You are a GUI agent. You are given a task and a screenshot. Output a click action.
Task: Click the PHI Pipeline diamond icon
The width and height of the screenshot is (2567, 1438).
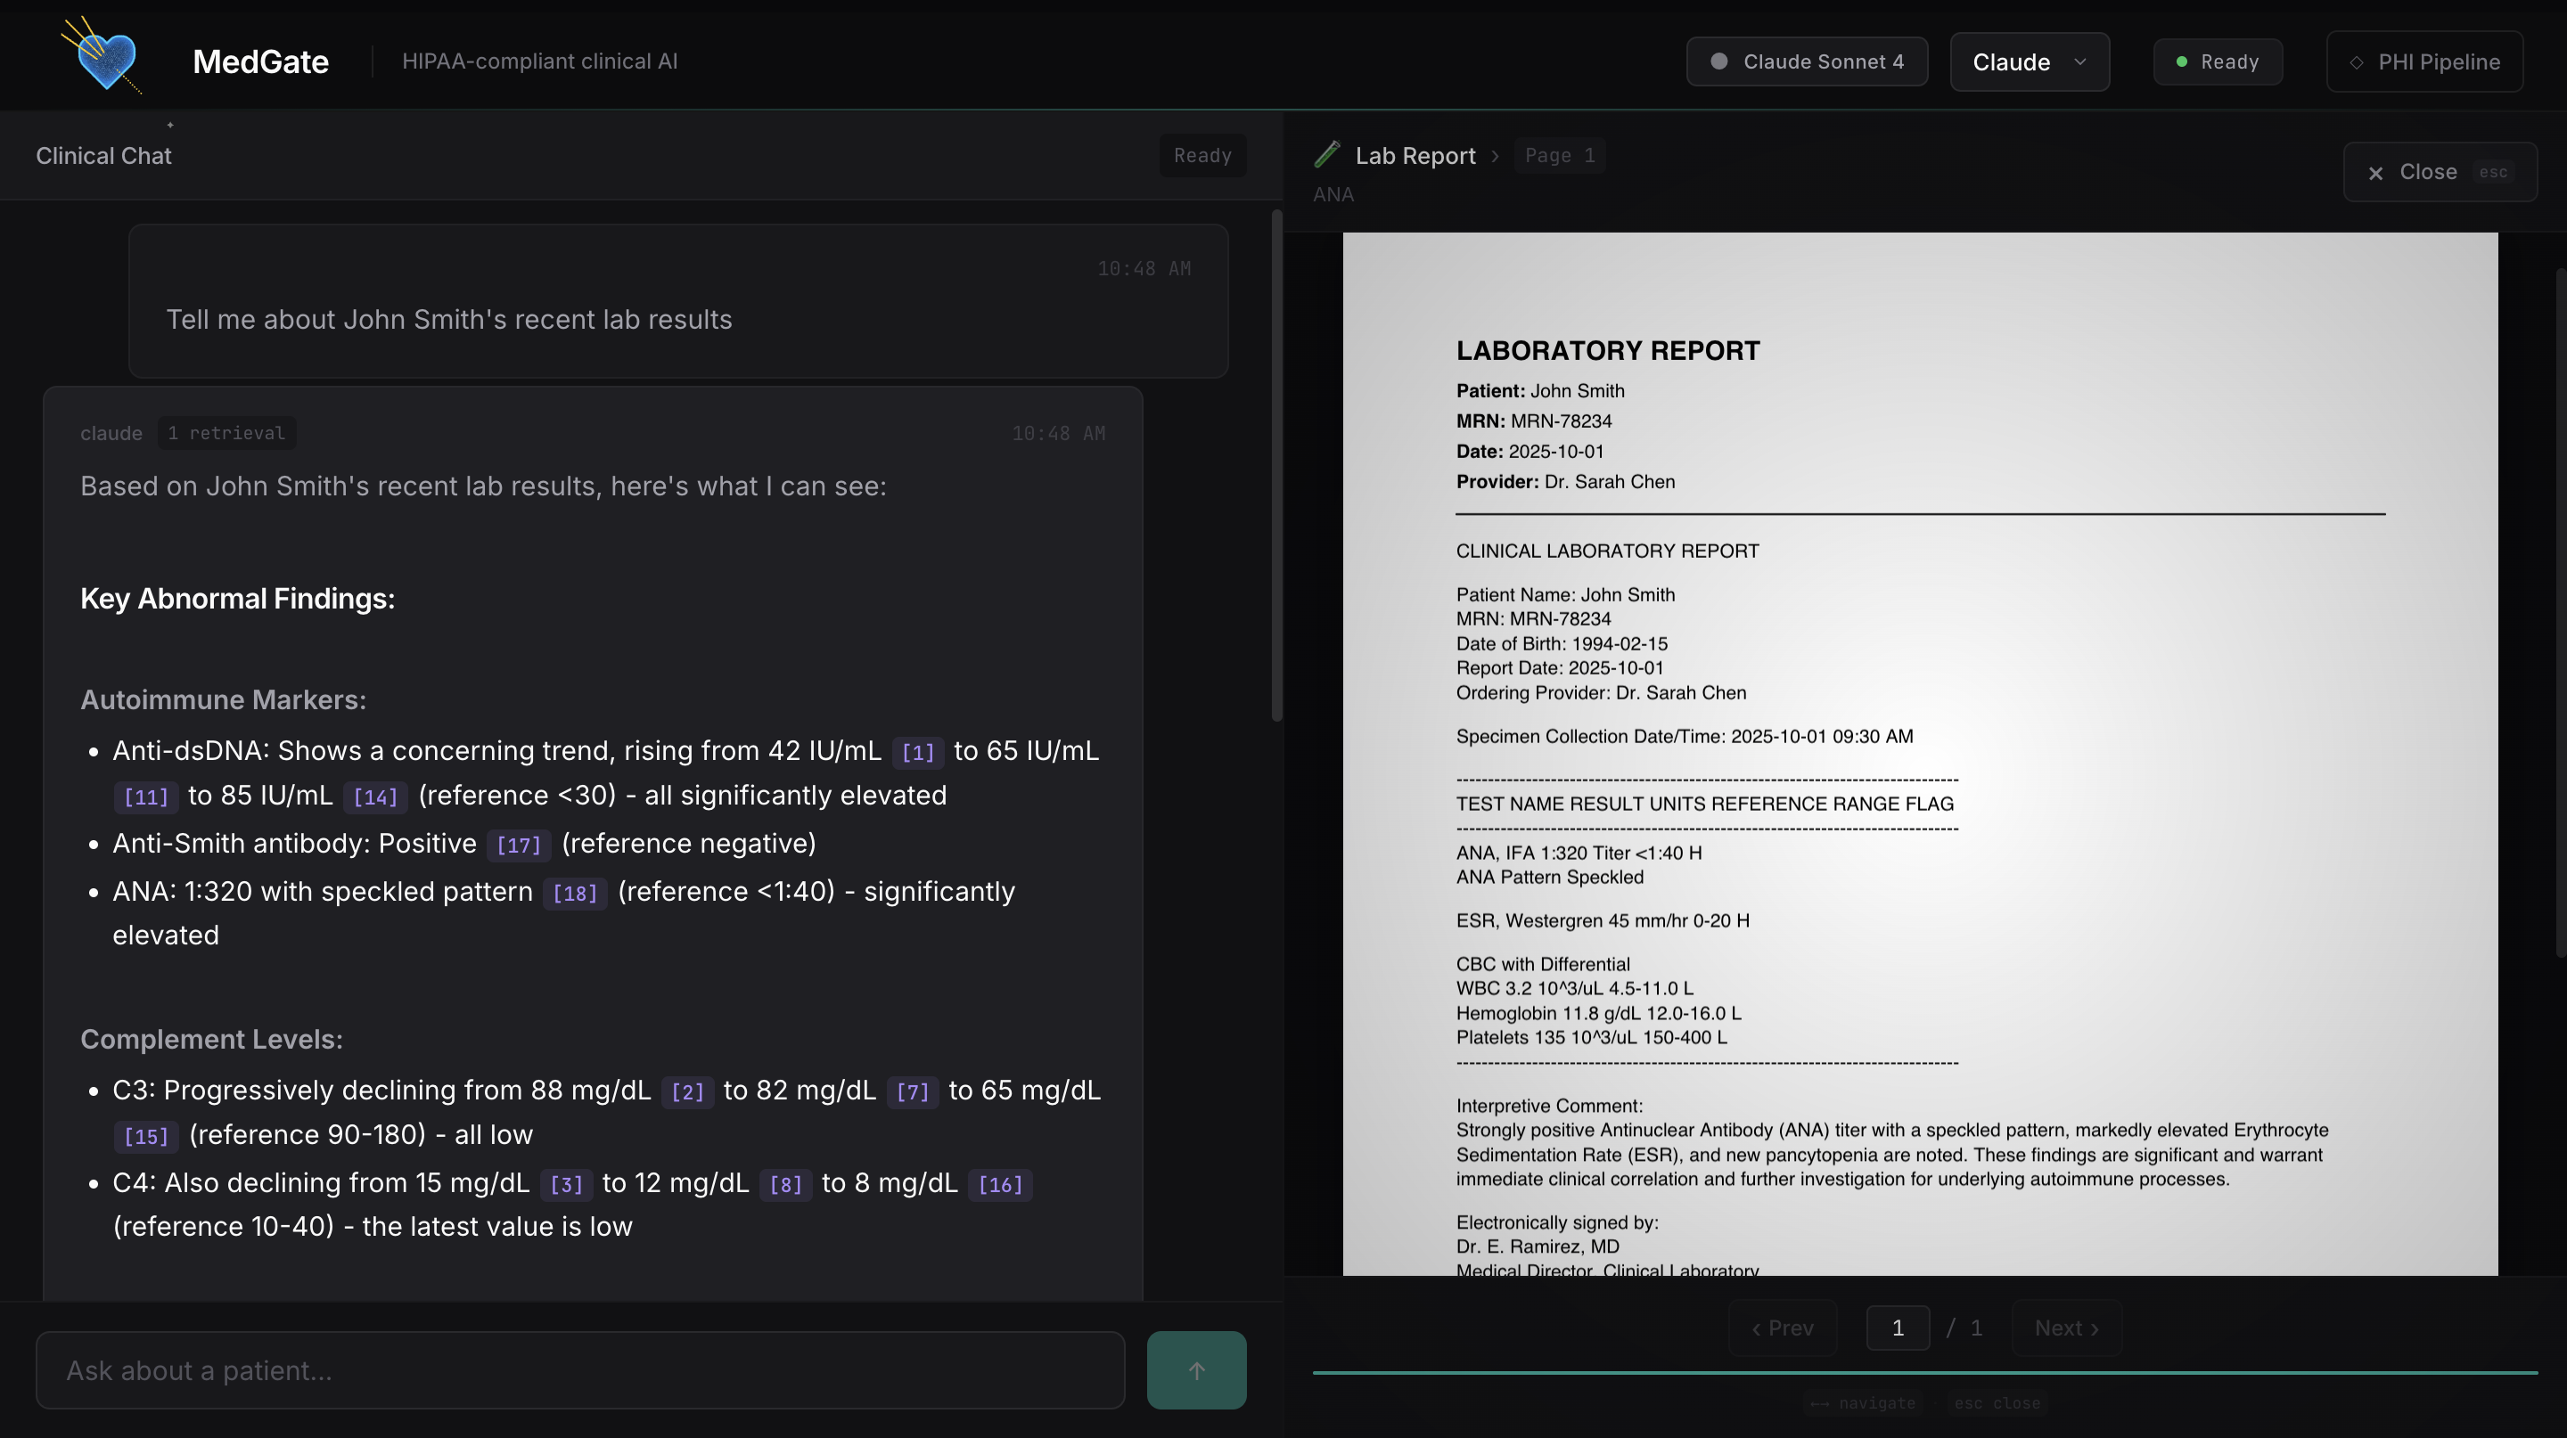click(x=2356, y=61)
